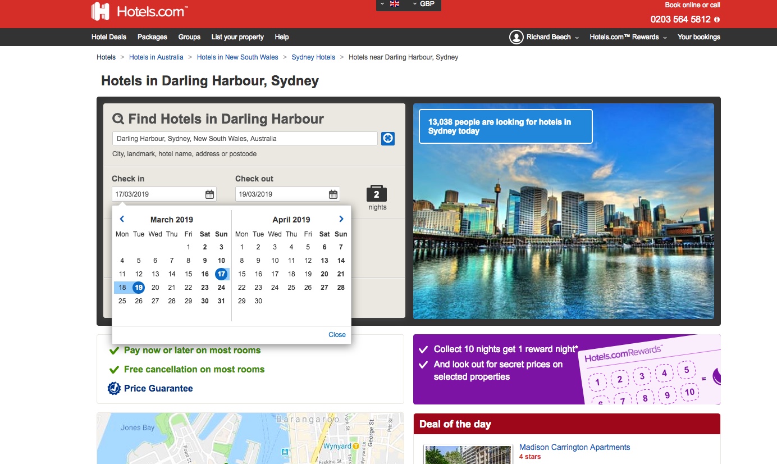The width and height of the screenshot is (777, 464).
Task: Click the search magnifier icon in heading
Action: pyautogui.click(x=118, y=119)
